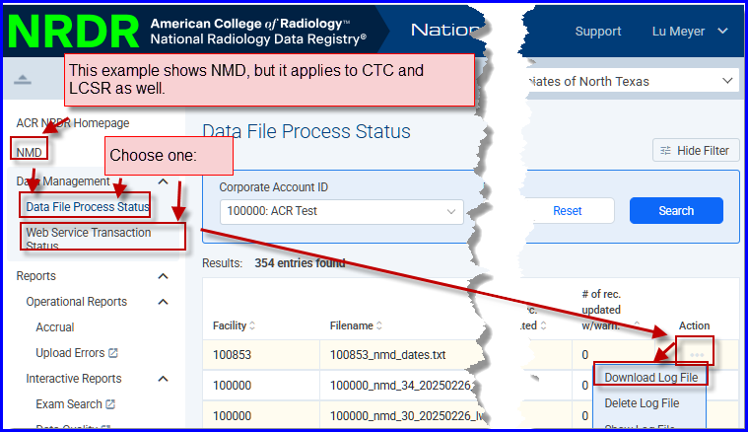Image resolution: width=748 pixels, height=432 pixels.
Task: Collapse the Operational Reports chevron
Action: (x=164, y=302)
